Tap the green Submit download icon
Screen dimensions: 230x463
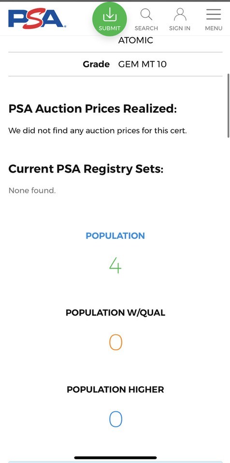(x=110, y=15)
